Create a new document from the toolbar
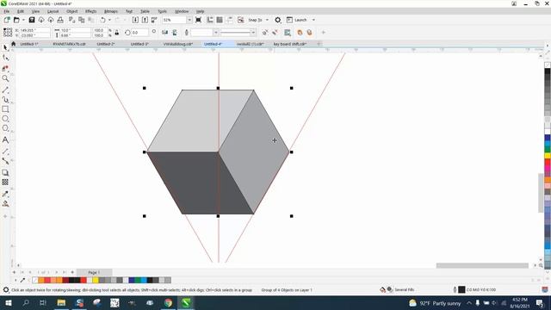The height and width of the screenshot is (310, 551). tap(7, 20)
